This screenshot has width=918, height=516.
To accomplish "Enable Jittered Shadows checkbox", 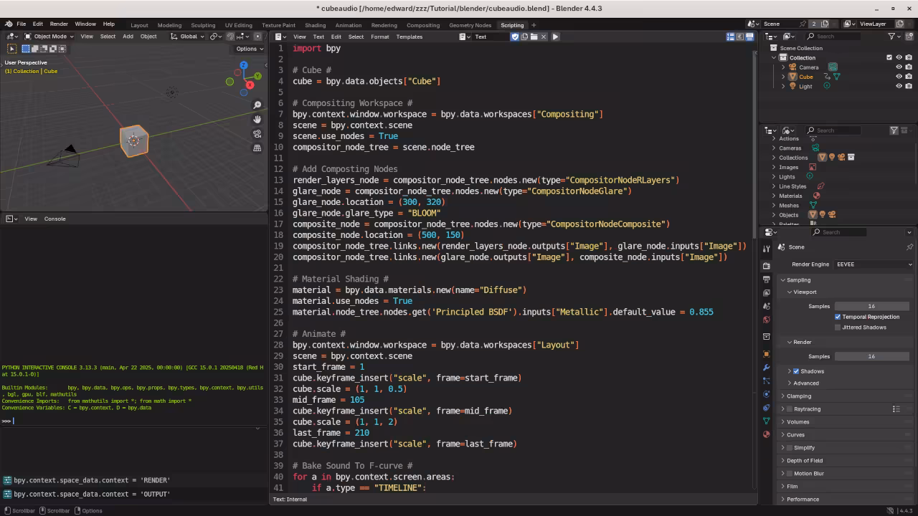I will click(x=838, y=328).
